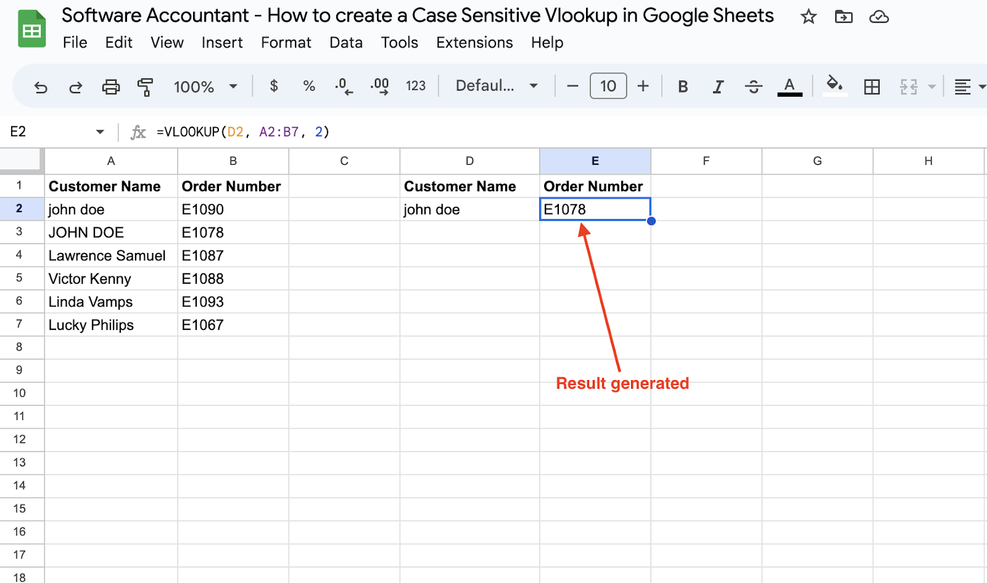
Task: Open zoom level dropdown
Action: pos(205,86)
